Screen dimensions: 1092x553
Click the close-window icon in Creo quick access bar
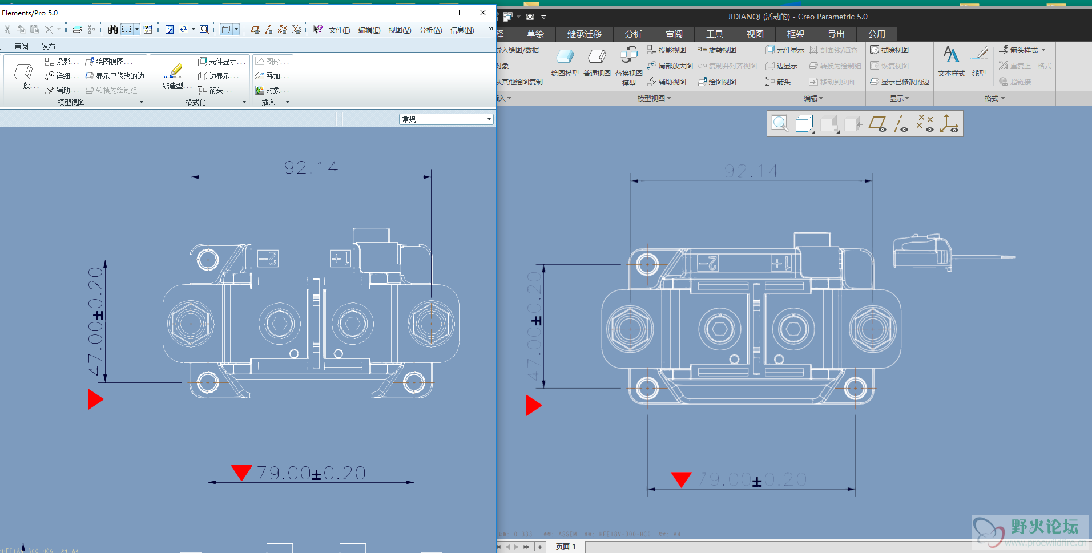click(530, 17)
